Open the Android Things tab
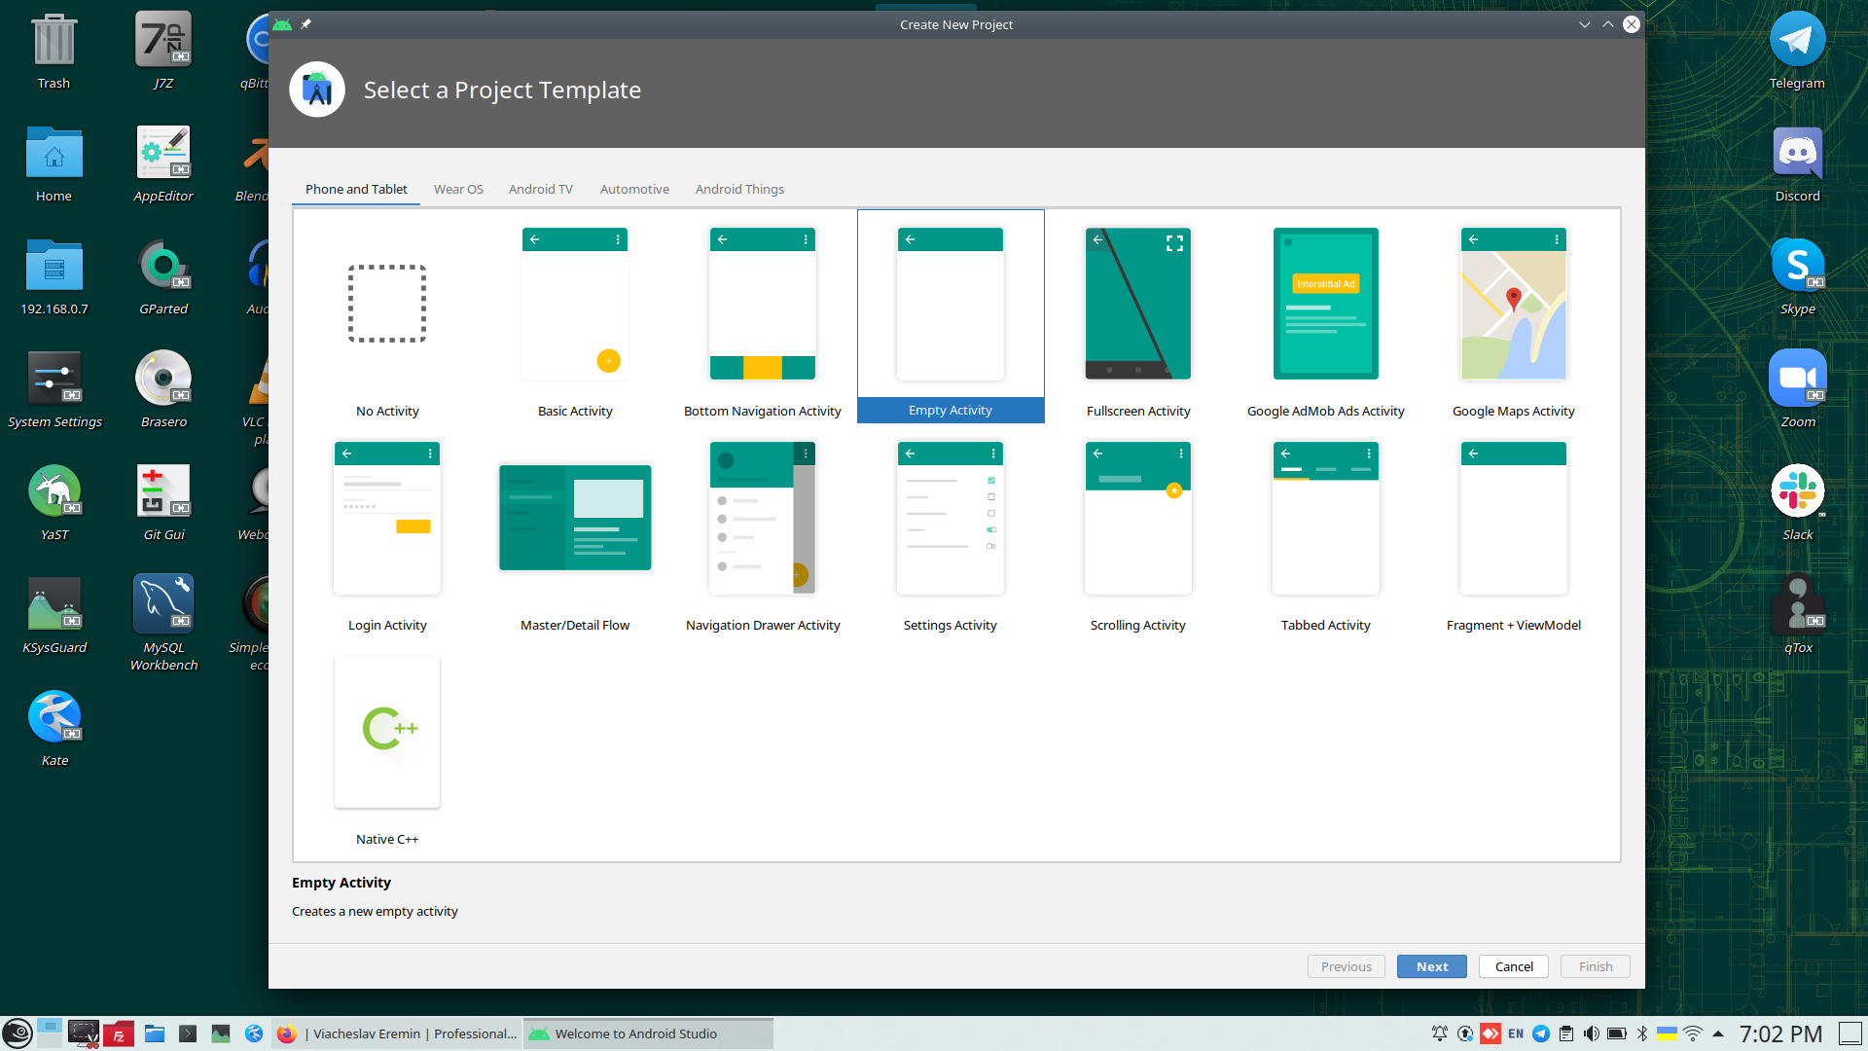 tap(739, 189)
